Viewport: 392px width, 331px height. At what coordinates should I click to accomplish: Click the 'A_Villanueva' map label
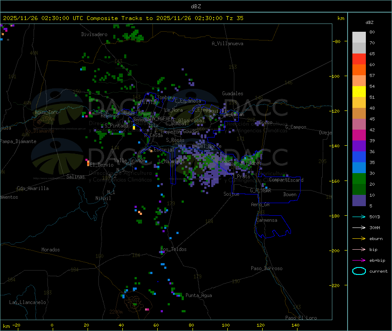(227, 43)
